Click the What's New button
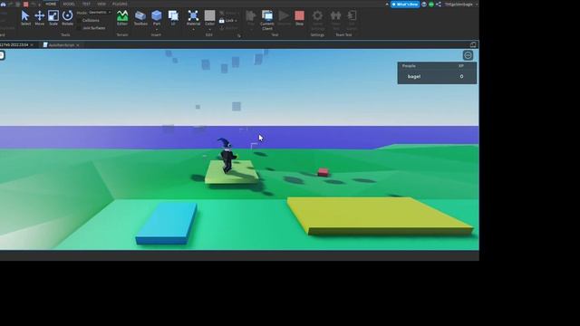 (405, 5)
